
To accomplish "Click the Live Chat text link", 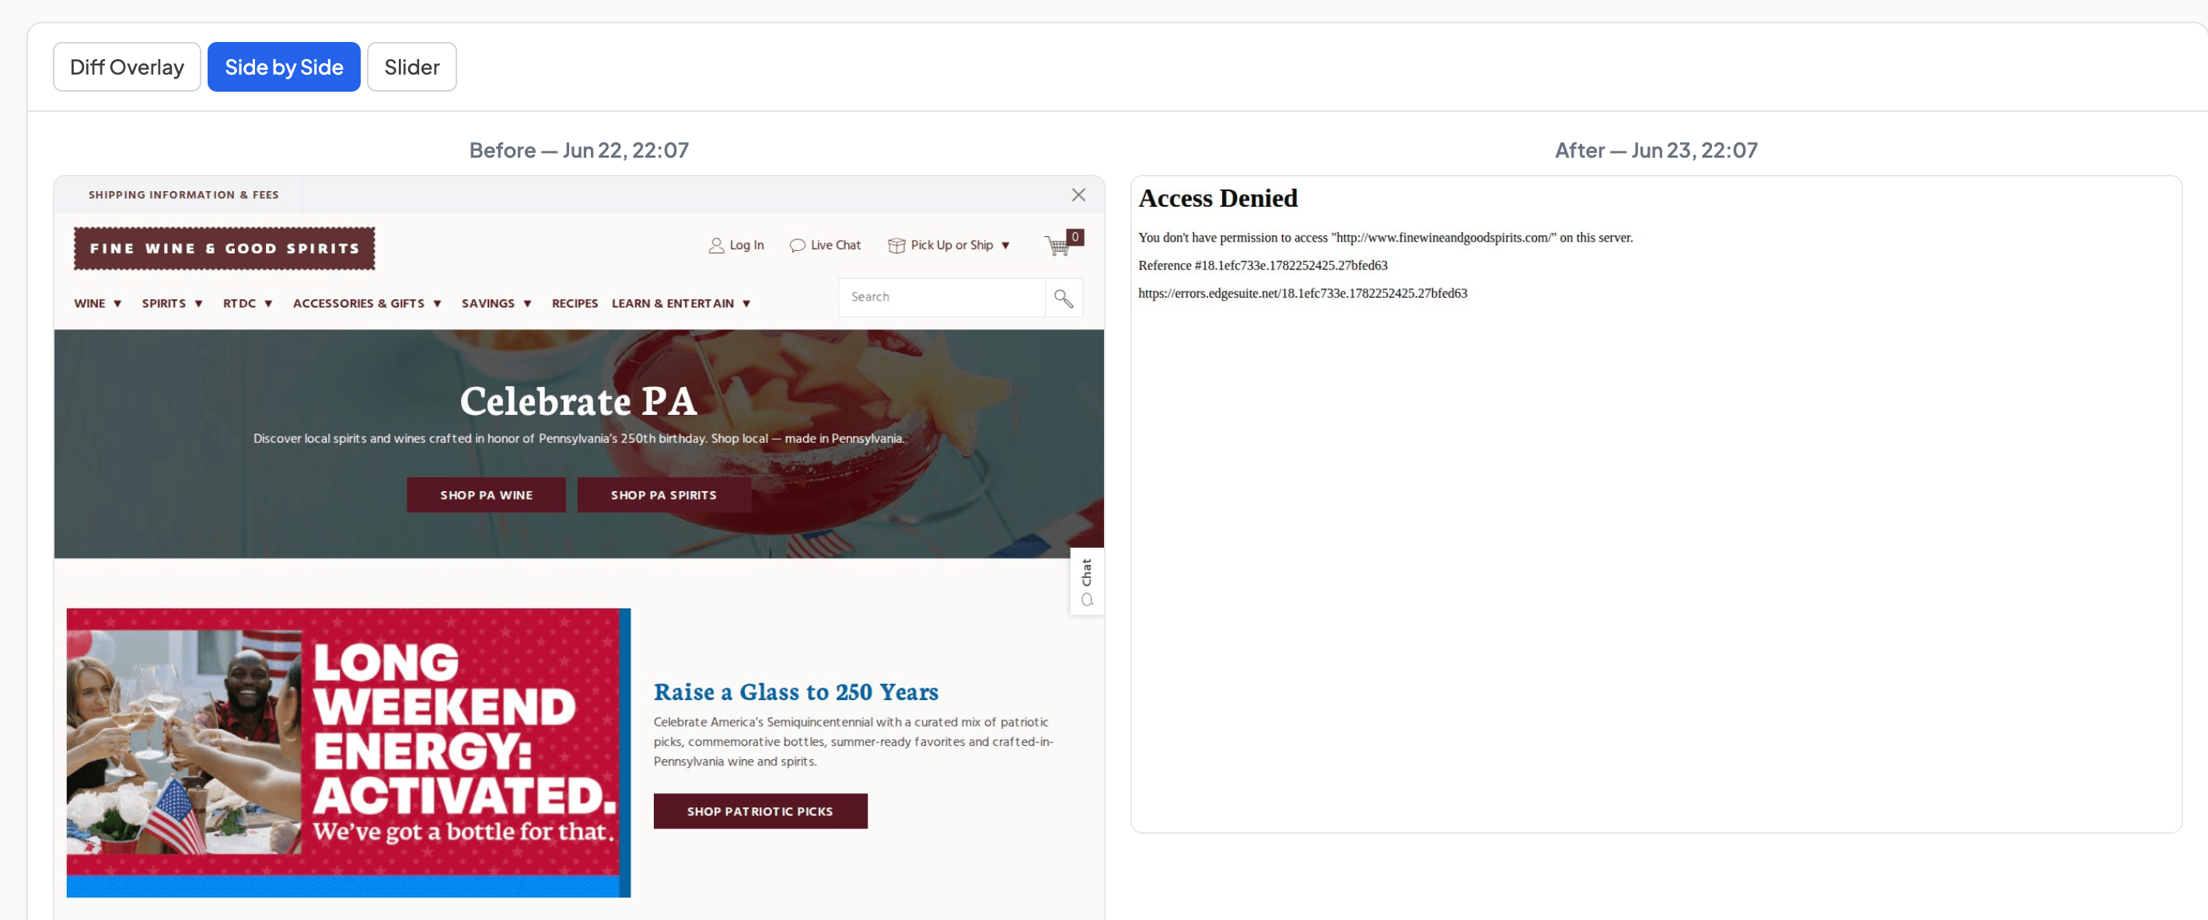I will click(836, 246).
